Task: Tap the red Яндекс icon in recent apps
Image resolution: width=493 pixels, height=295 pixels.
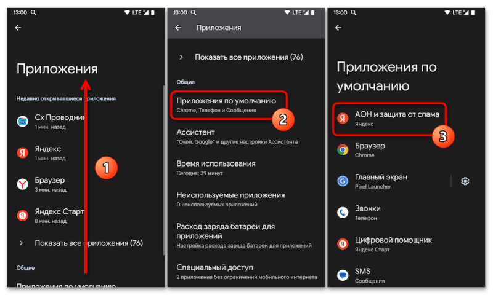Action: tap(23, 152)
